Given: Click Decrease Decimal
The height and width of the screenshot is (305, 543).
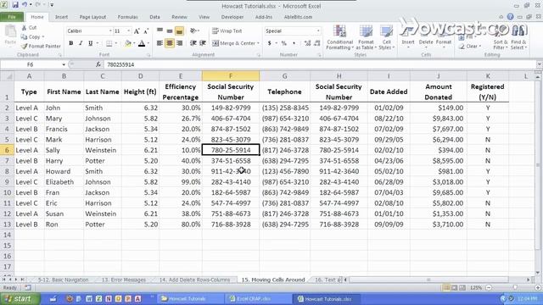Looking at the screenshot, I should pyautogui.click(x=316, y=43).
